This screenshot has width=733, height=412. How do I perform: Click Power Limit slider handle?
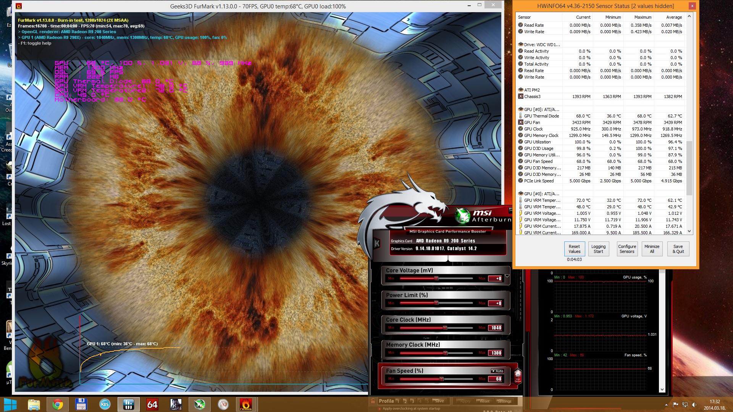click(436, 303)
